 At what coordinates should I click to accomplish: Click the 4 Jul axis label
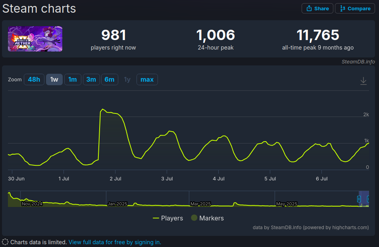pos(219,179)
